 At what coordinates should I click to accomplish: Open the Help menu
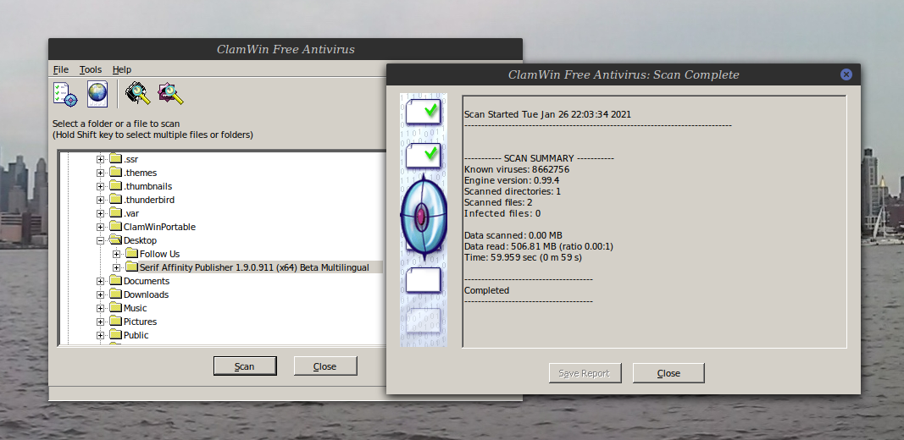tap(122, 69)
